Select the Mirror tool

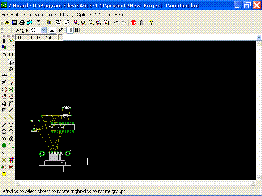[4, 62]
